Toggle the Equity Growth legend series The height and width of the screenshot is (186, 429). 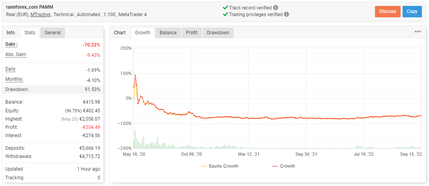[220, 166]
